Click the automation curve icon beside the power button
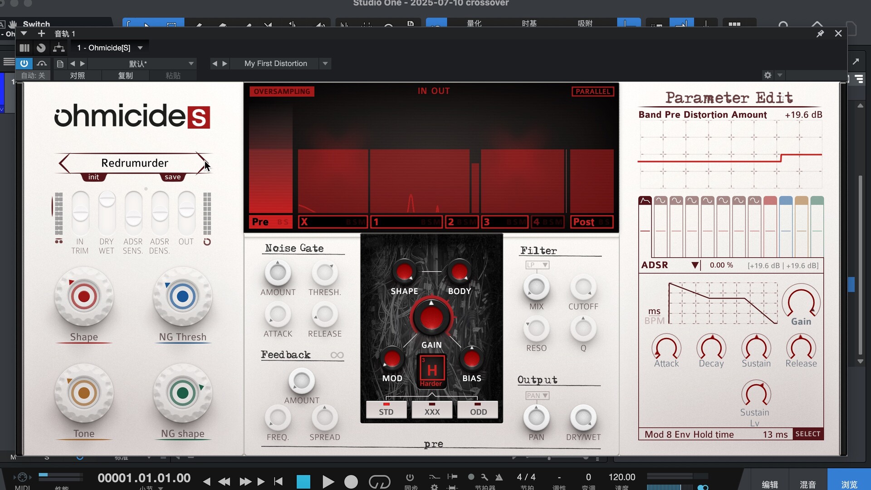This screenshot has width=871, height=490. [x=42, y=64]
